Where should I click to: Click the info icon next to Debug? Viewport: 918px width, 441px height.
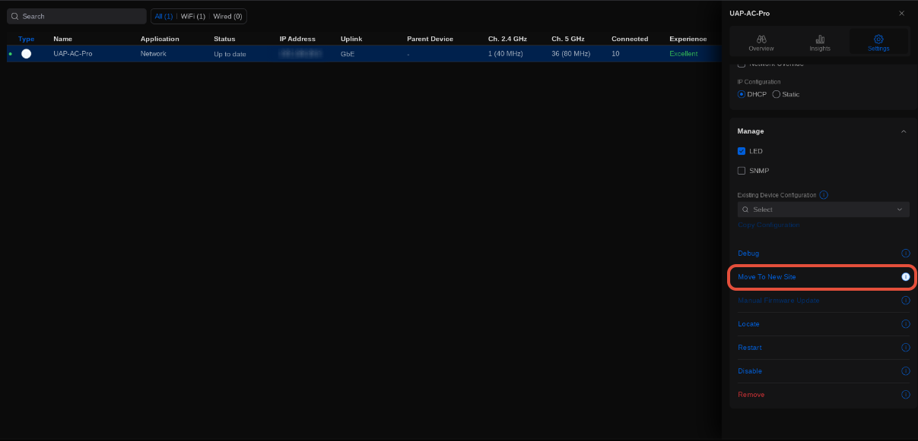tap(905, 254)
